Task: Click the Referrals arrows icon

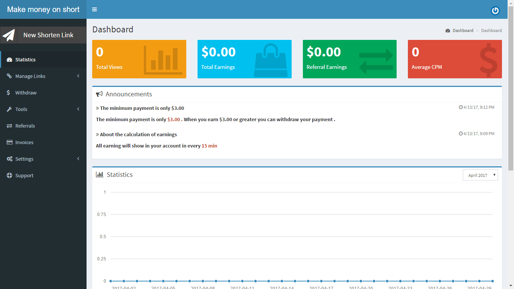Action: pyautogui.click(x=9, y=126)
